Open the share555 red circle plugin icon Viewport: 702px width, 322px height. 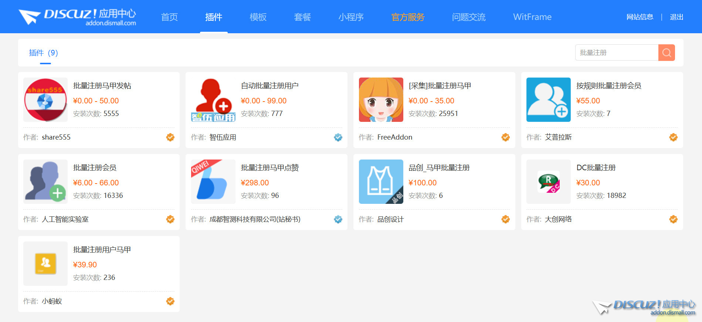[x=45, y=100]
